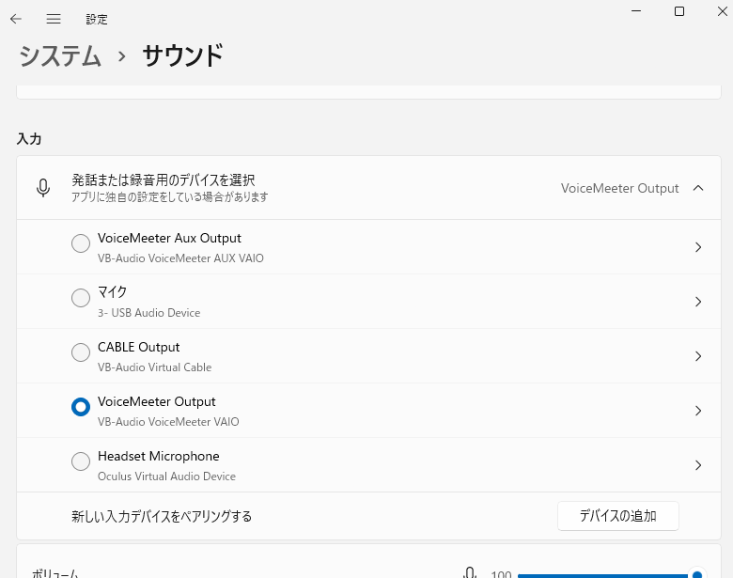
Task: Select CABLE Output radio button
Action: [81, 352]
